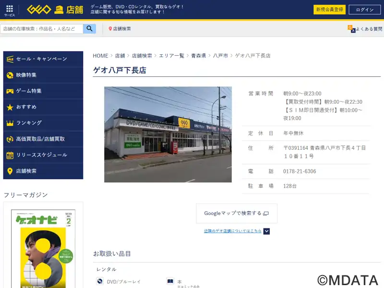Go to HOME breadcrumb
This screenshot has height=288, width=384.
(100, 56)
